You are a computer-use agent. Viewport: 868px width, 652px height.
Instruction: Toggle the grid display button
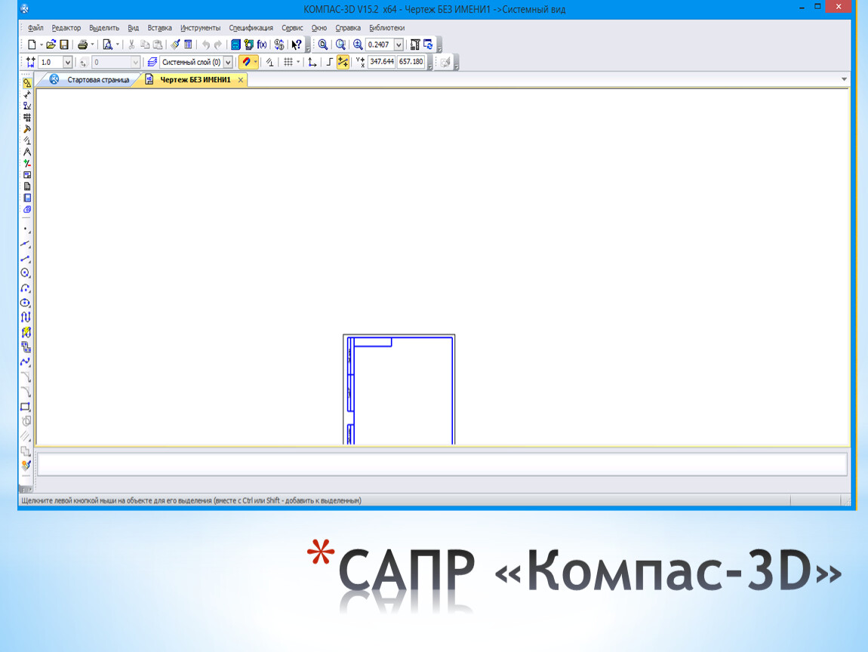pos(288,62)
